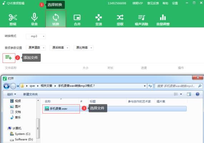Click the qve breadcrumb folder
The image size is (204, 143).
32,86
